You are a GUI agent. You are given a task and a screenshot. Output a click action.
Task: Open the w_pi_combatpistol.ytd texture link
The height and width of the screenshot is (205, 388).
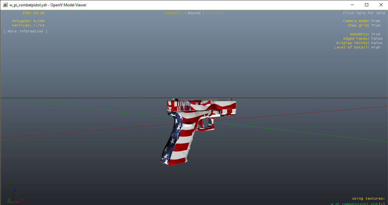point(354,204)
